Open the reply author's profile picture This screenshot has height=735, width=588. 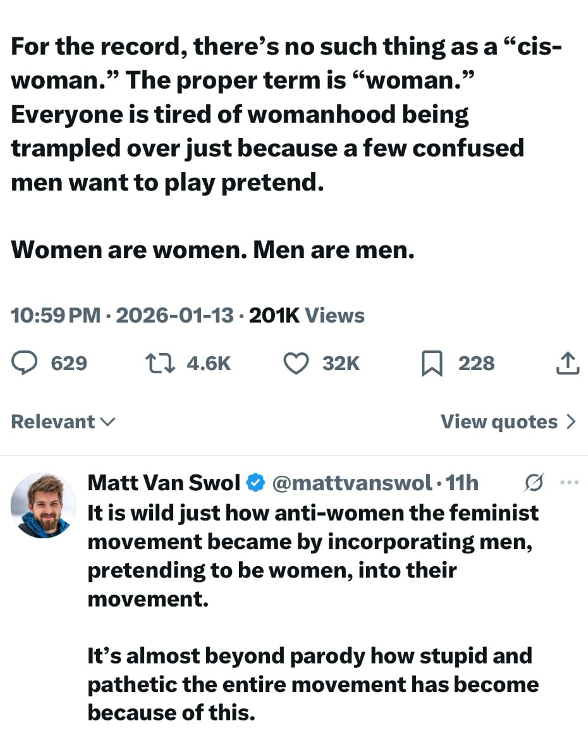[x=43, y=505]
